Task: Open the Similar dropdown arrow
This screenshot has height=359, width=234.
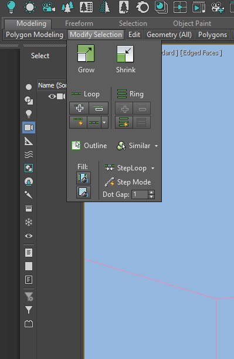Action: [157, 146]
